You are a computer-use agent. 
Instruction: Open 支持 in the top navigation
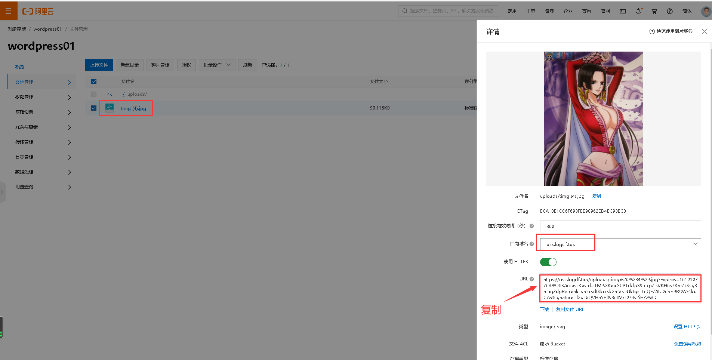587,11
